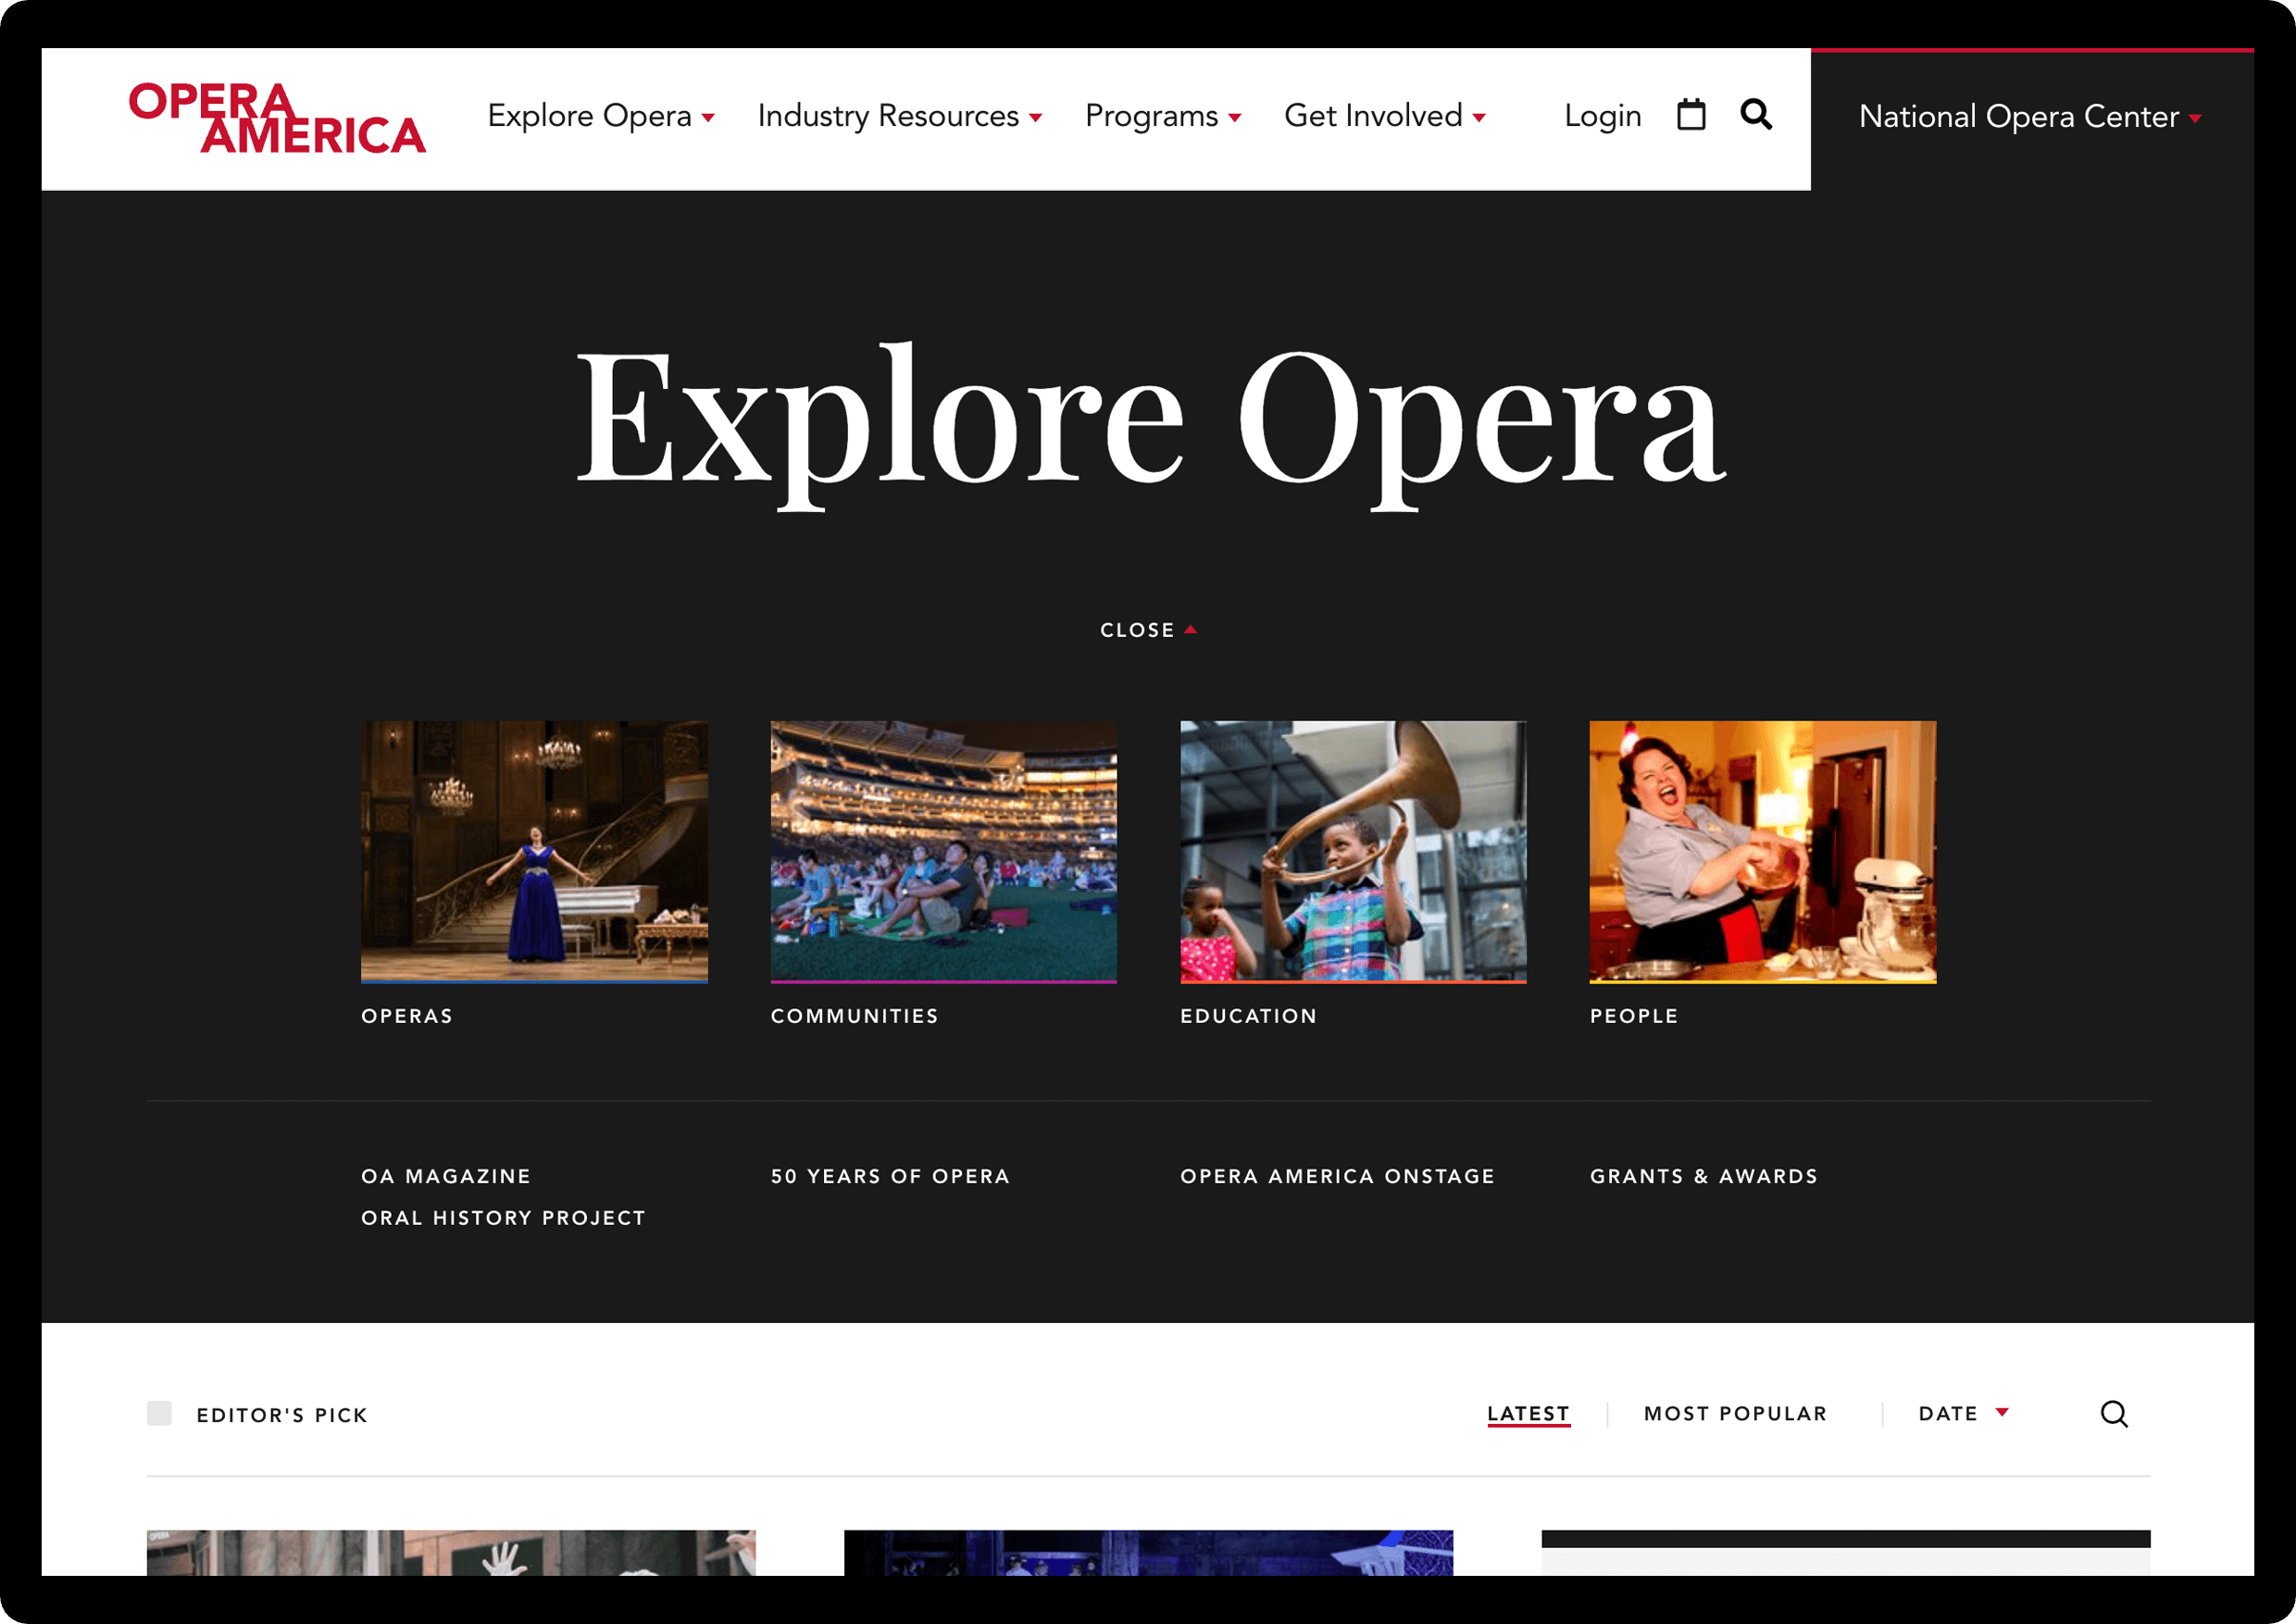The image size is (2296, 1624).
Task: Enable the Editor's Pick checkbox
Action: 160,1414
